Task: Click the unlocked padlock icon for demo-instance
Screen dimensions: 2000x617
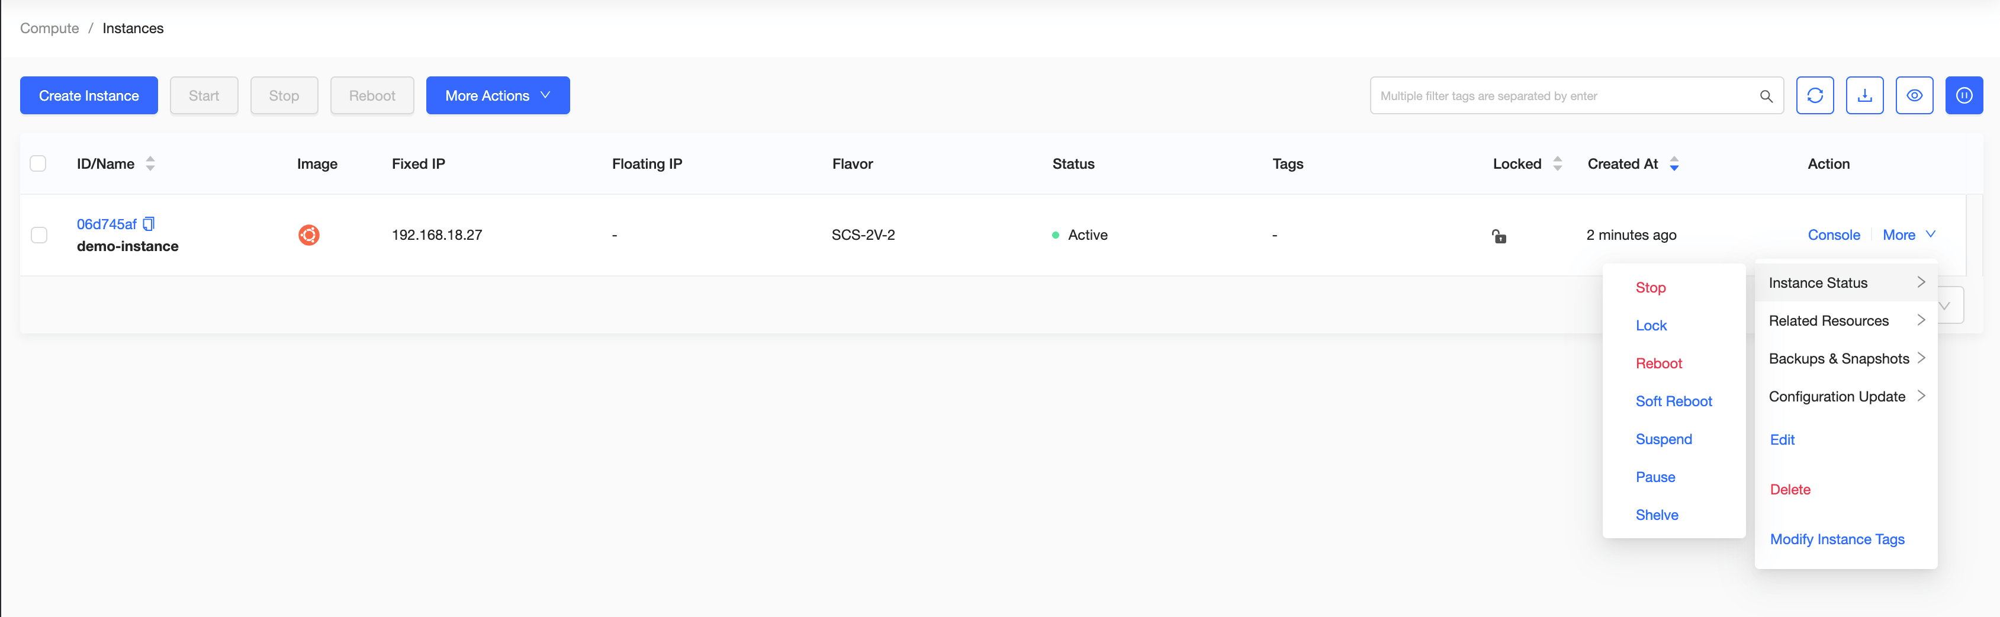Action: coord(1499,236)
